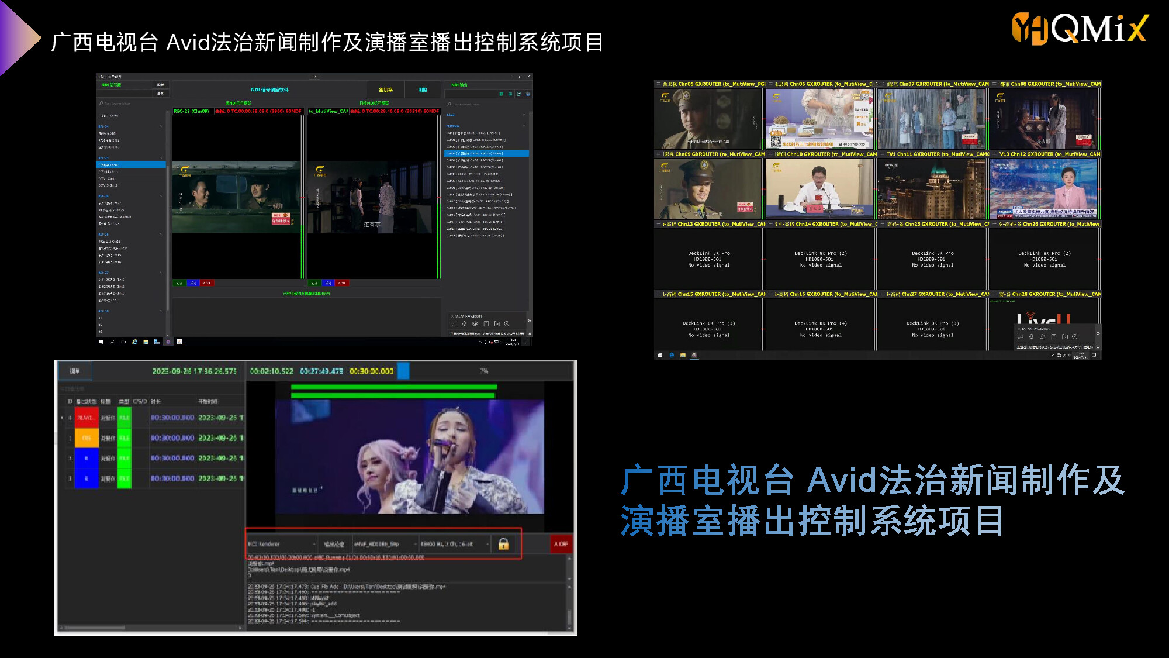Select blue status cell in row 2
Image resolution: width=1169 pixels, height=658 pixels.
tap(87, 458)
